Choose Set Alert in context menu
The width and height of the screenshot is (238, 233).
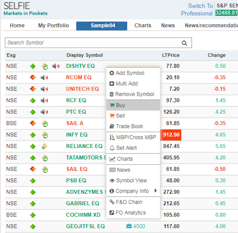[x=133, y=148]
